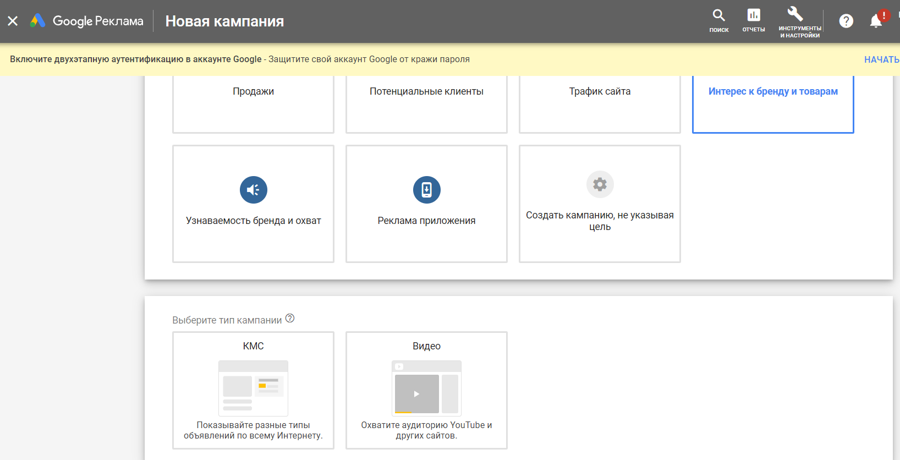
Task: Select the Продажи goal card
Action: (x=253, y=103)
